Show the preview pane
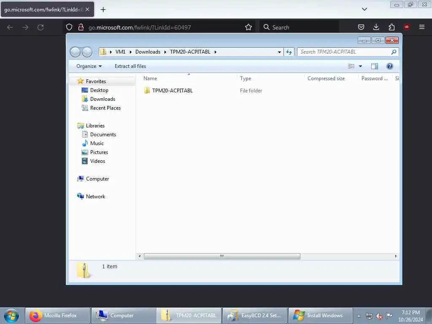 375,66
